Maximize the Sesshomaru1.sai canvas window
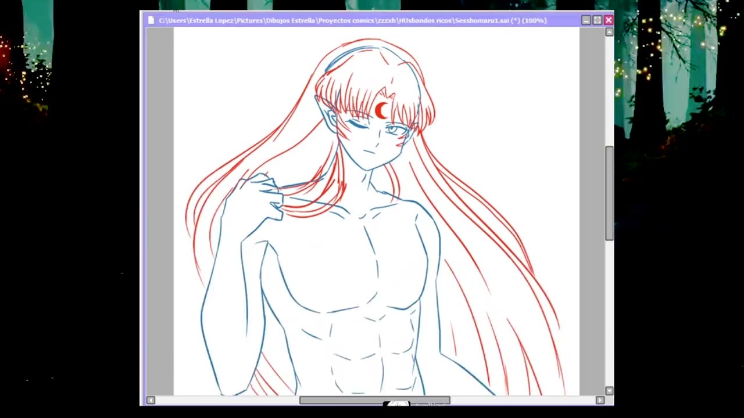 [x=597, y=20]
